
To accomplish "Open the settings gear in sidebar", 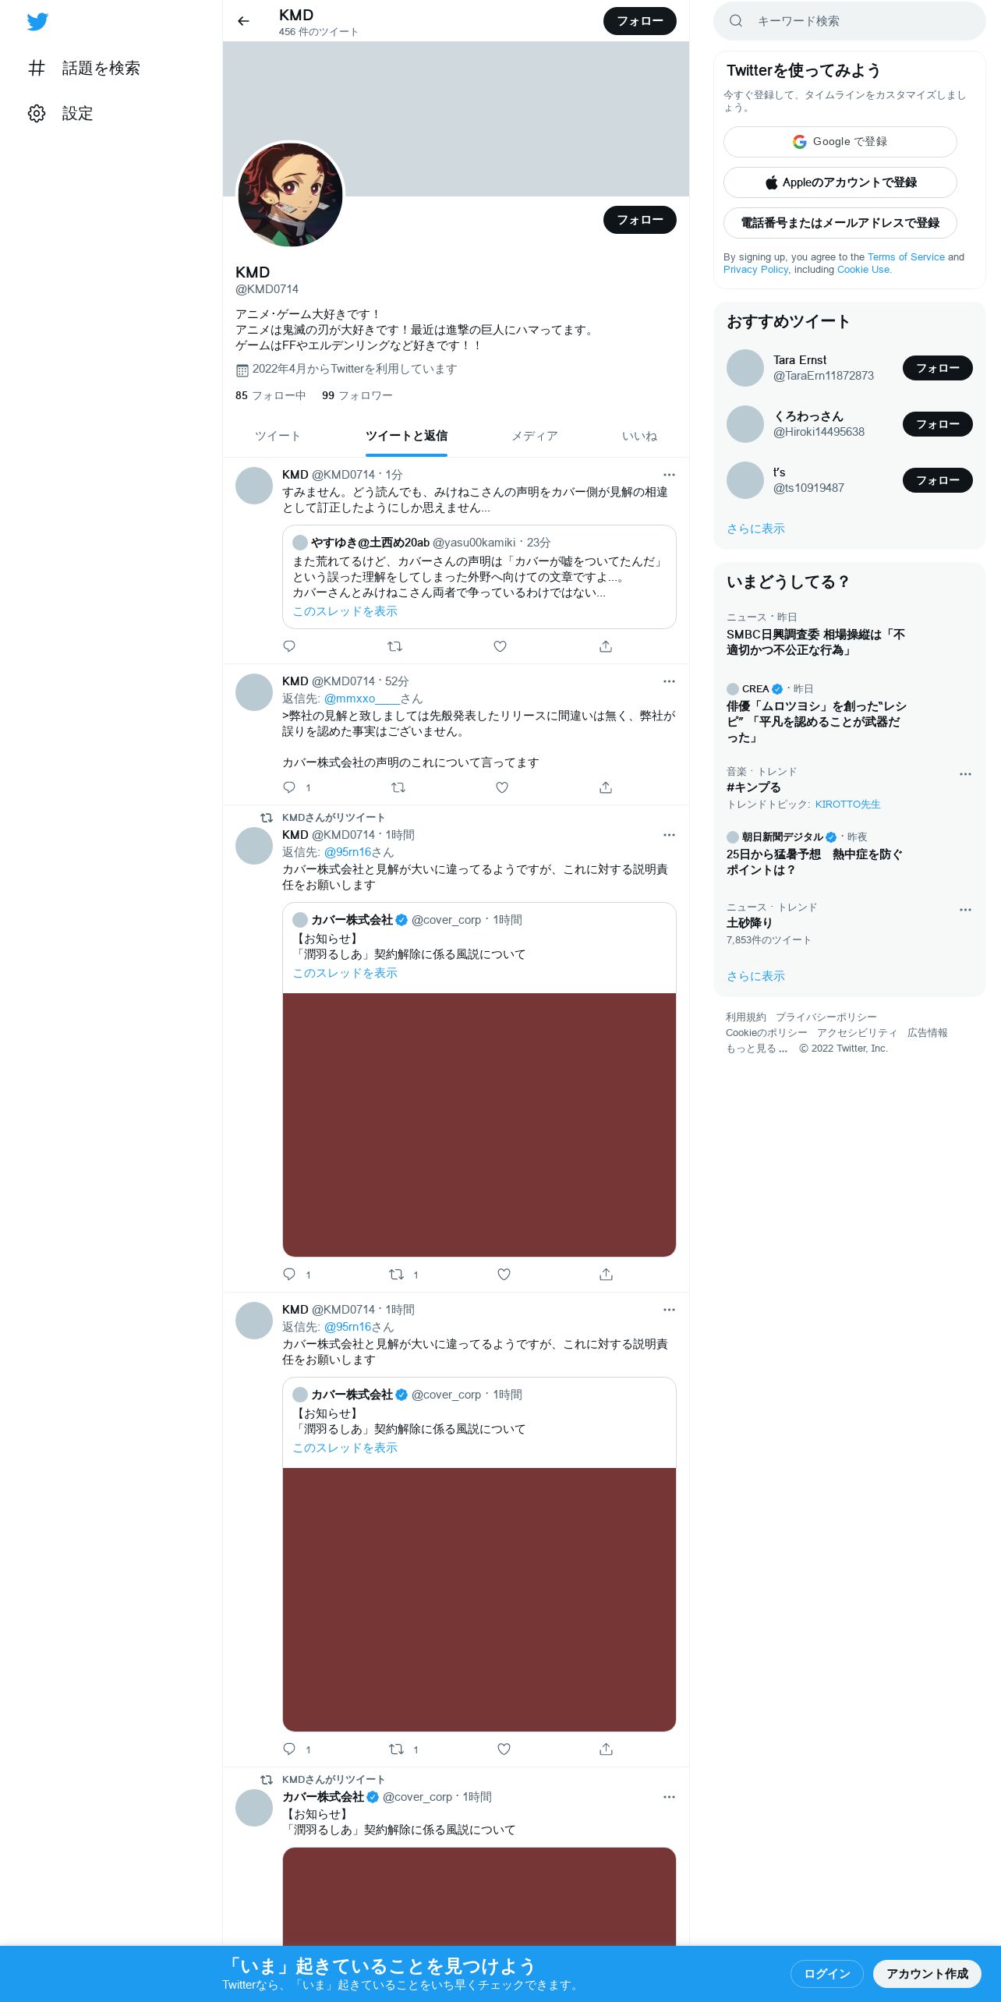I will (x=37, y=114).
